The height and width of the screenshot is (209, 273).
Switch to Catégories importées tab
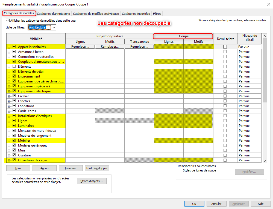pyautogui.click(x=136, y=14)
